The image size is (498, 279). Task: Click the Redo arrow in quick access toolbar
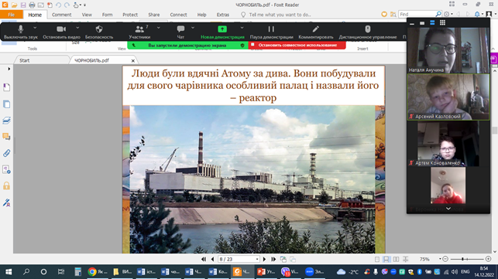67,5
